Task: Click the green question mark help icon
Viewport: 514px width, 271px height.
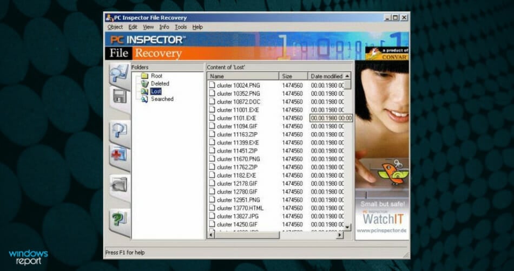Action: [120, 220]
